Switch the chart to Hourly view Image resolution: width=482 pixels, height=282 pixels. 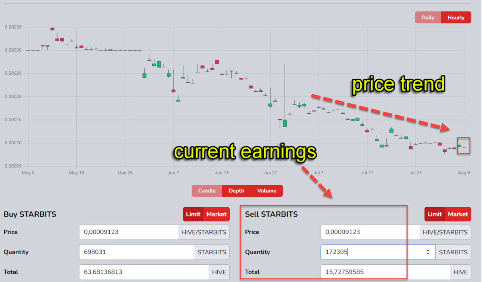(x=455, y=17)
